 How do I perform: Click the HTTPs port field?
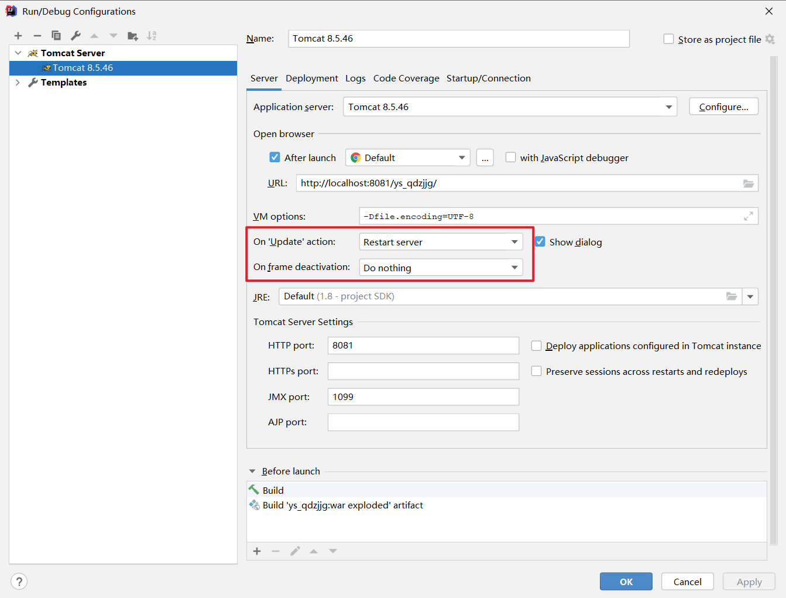[x=423, y=371]
